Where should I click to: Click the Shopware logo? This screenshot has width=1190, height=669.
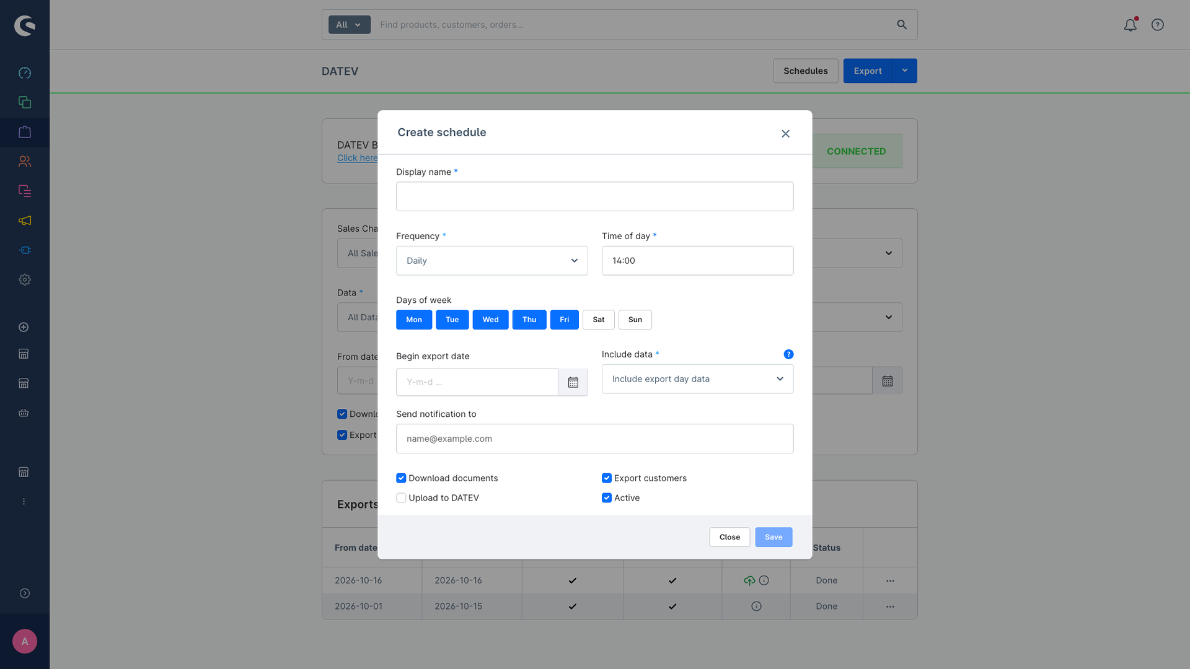click(25, 25)
